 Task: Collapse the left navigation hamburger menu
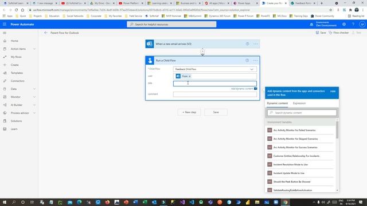5,33
